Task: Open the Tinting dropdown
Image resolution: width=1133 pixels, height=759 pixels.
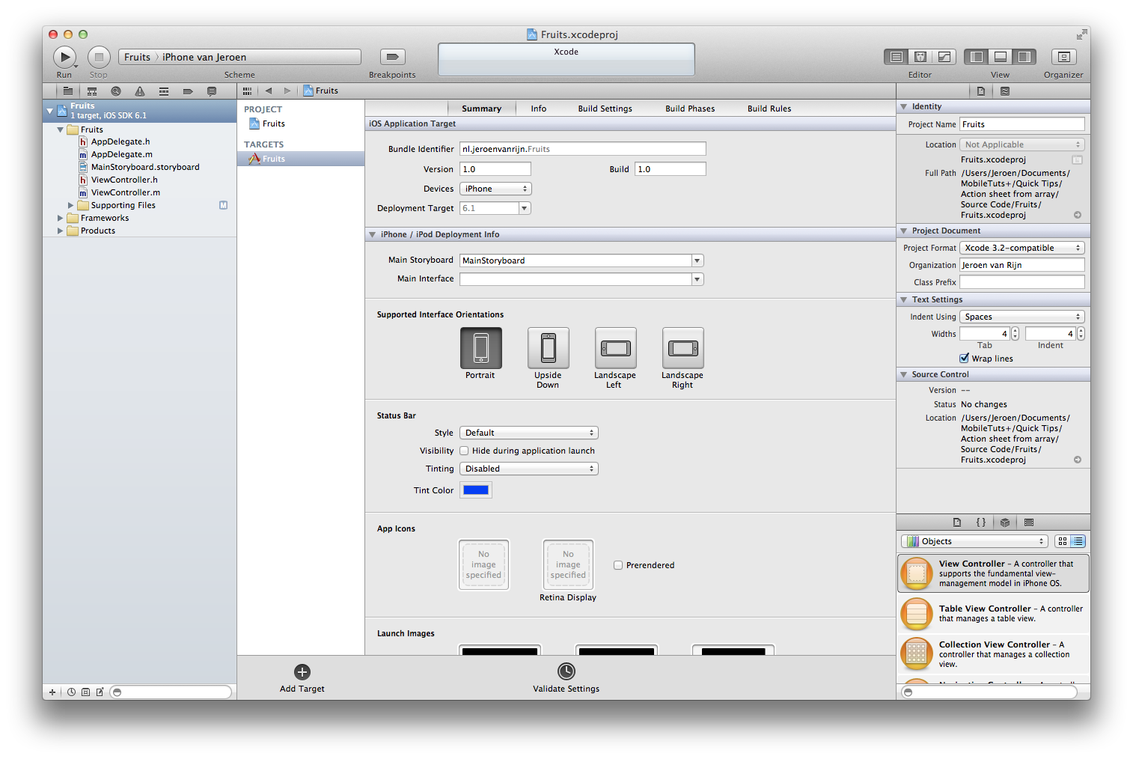Action: click(x=529, y=469)
